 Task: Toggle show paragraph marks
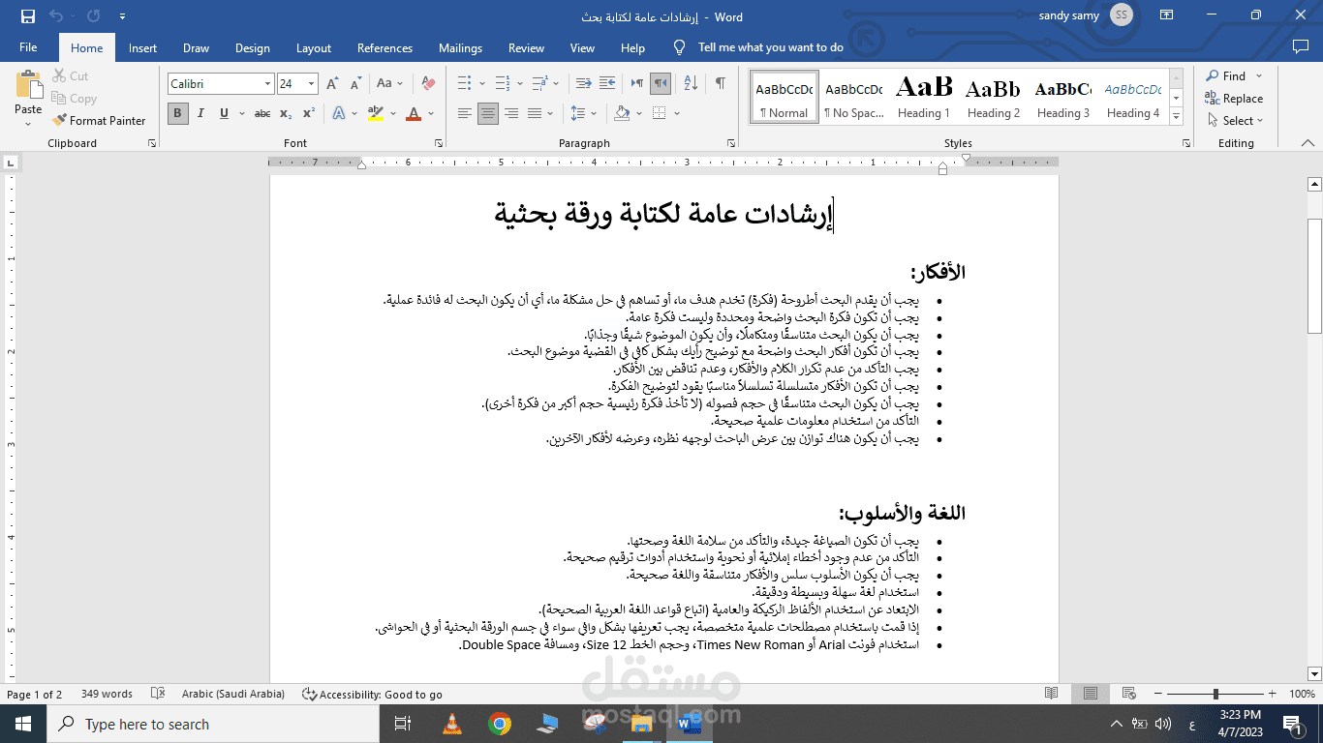point(720,84)
